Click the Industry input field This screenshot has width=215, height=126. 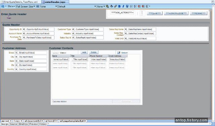pyautogui.click(x=88, y=34)
